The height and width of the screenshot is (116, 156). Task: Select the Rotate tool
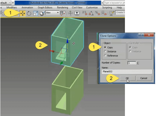click(29, 13)
